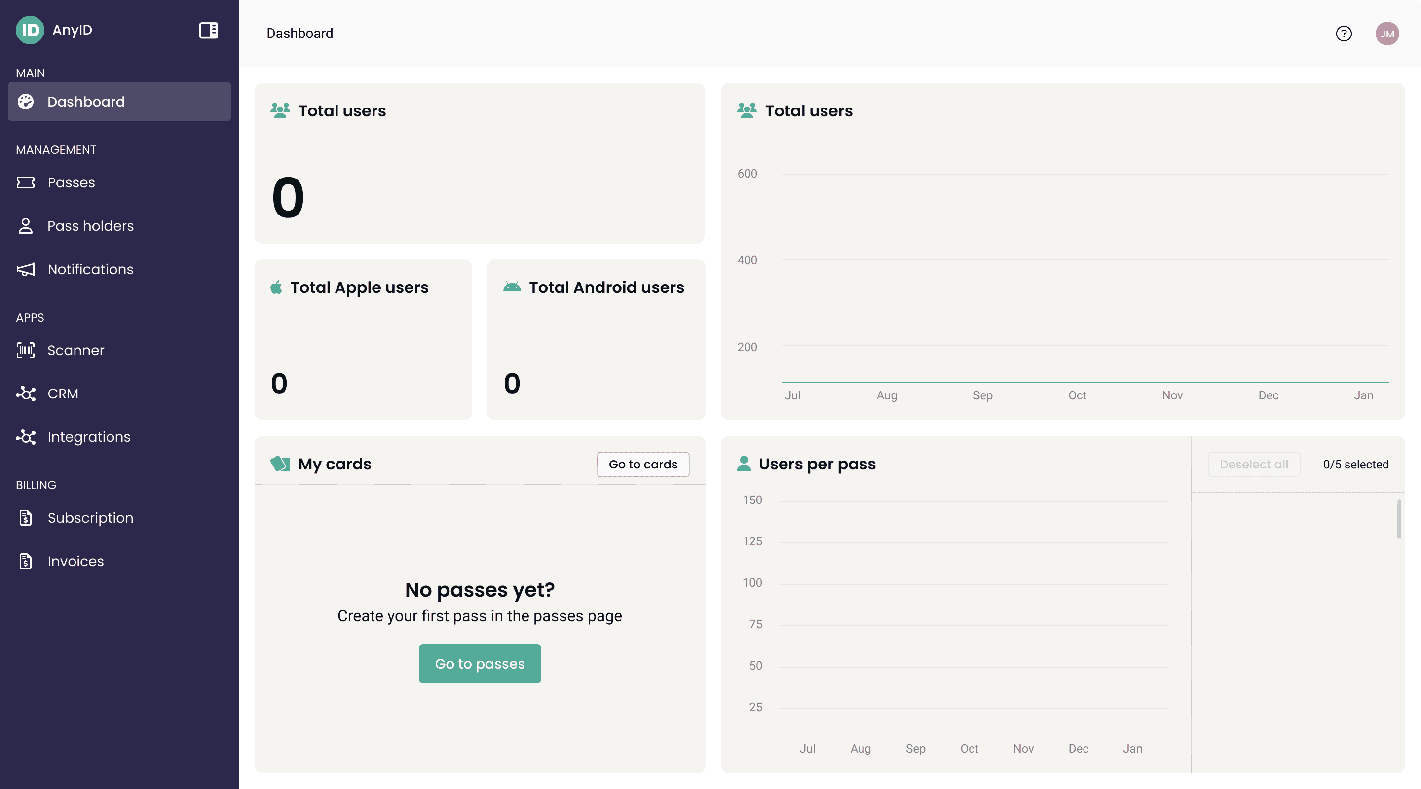This screenshot has height=789, width=1421.
Task: Open the Invoices menu item
Action: pos(75,561)
